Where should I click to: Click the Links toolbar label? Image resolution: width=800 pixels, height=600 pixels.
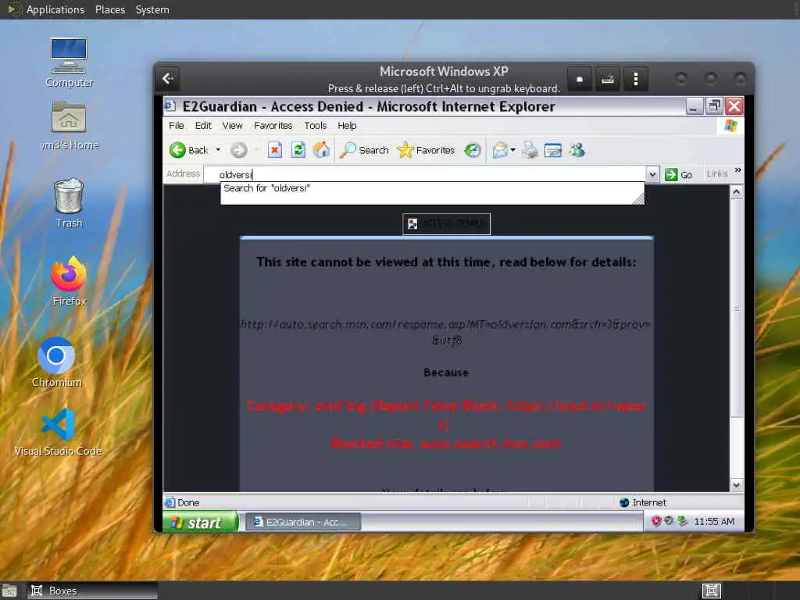point(717,174)
